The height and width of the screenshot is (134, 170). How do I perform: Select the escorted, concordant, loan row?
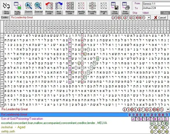click(x=85, y=123)
